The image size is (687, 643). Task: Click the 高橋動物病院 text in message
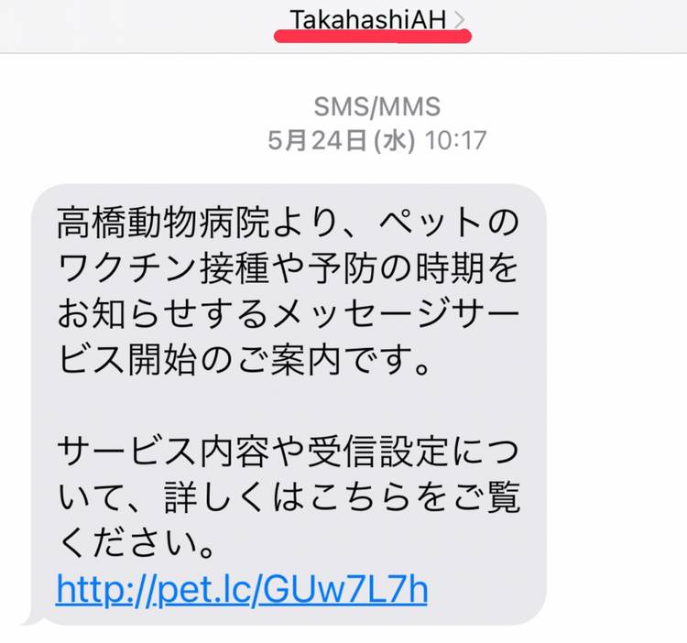click(163, 223)
